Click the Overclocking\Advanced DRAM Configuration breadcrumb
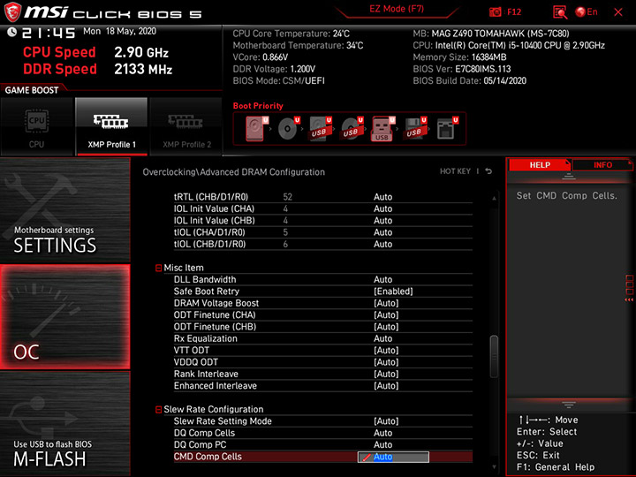Screen dimensions: 636x477 point(233,172)
